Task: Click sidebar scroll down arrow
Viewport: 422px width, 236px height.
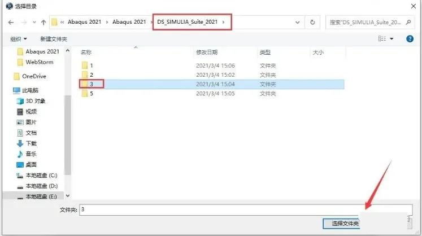Action: click(68, 196)
